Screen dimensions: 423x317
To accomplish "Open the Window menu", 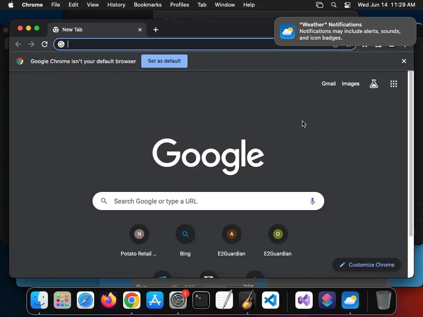I will click(225, 5).
